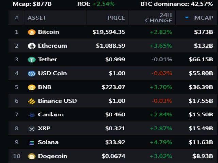This screenshot has height=163, width=218.
Task: Click the blue USD Coin icon
Action: pos(32,73)
